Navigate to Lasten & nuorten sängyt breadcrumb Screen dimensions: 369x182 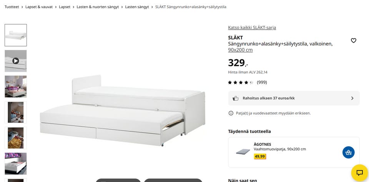point(98,7)
